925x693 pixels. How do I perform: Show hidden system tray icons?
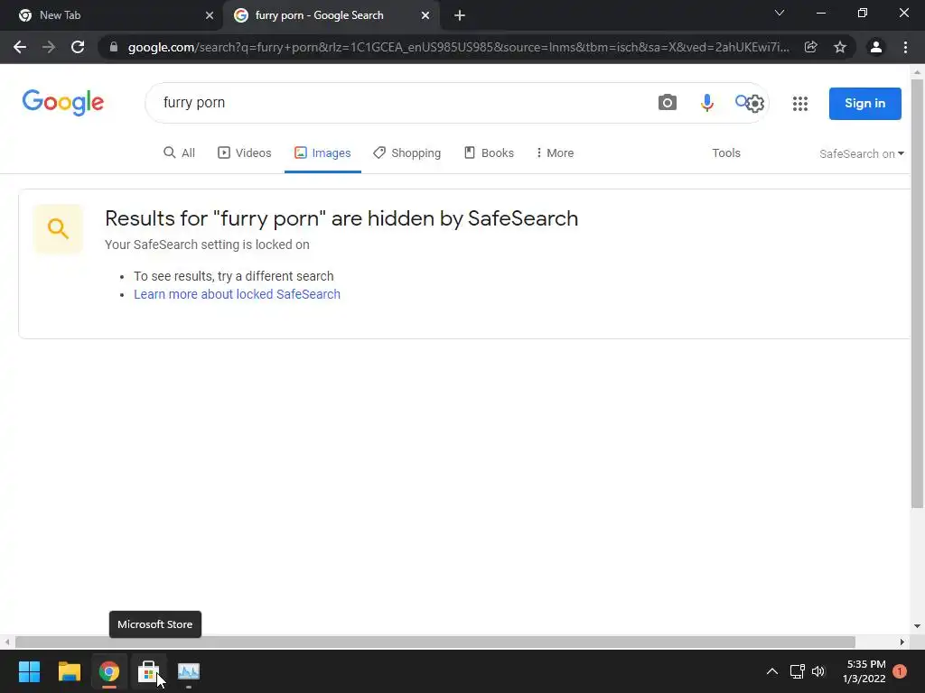coord(772,671)
